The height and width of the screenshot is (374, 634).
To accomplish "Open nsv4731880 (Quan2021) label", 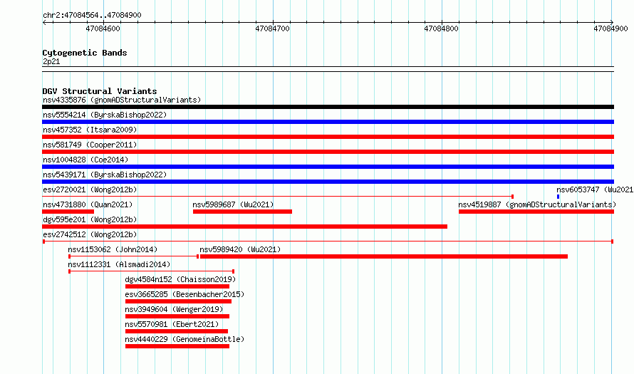I will tap(88, 204).
